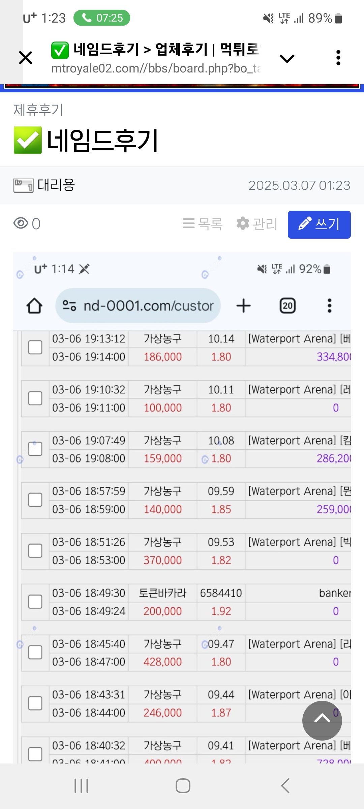This screenshot has height=809, width=364.
Task: Open the 제휴후기 category breadcrumb
Action: click(38, 110)
